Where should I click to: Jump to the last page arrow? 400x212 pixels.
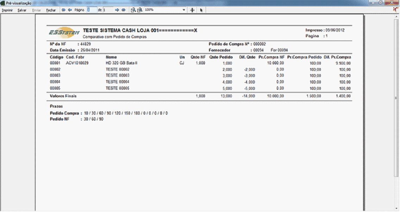(x=124, y=10)
